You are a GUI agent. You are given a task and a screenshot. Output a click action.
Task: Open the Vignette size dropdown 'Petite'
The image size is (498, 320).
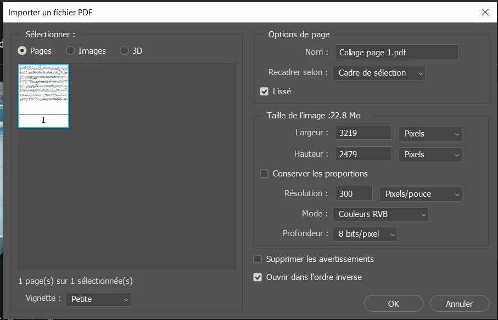[98, 299]
